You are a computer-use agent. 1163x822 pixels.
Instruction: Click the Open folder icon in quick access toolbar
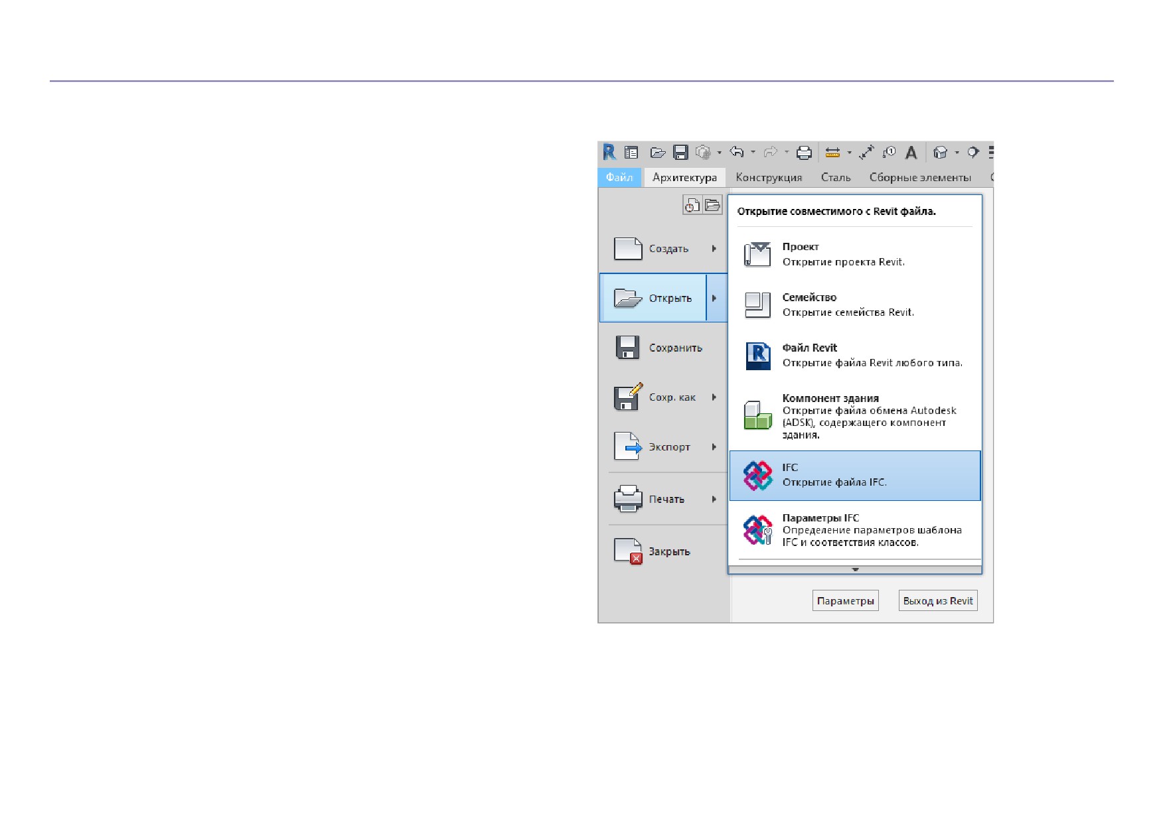[x=658, y=153]
